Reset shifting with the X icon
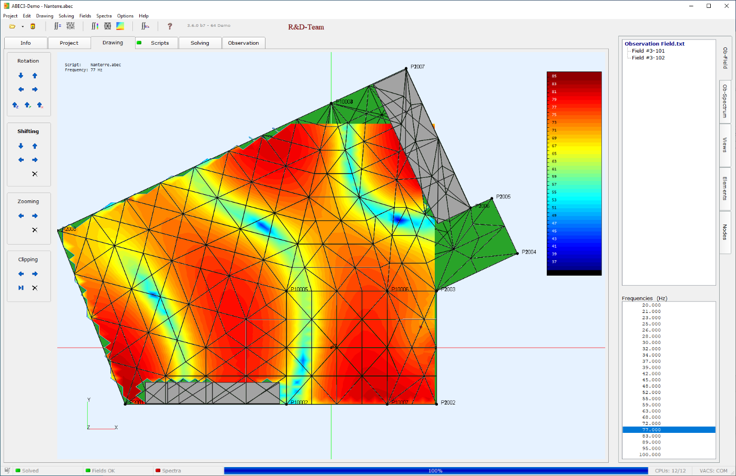 click(x=35, y=174)
